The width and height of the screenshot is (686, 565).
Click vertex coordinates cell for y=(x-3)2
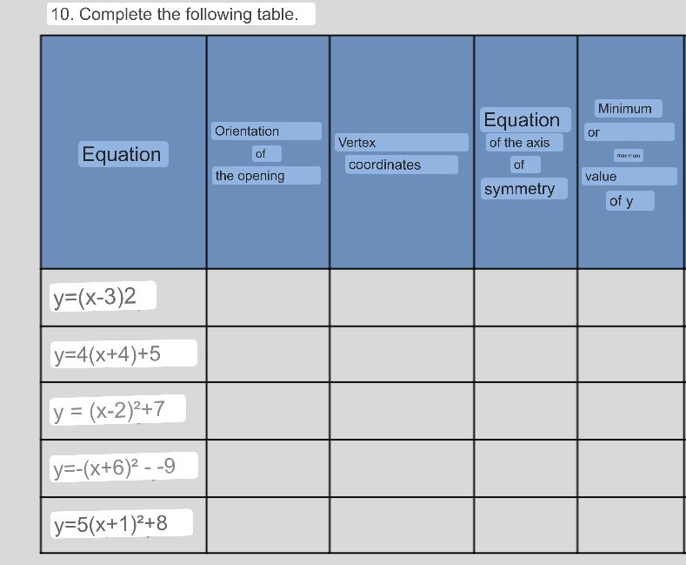tap(402, 297)
